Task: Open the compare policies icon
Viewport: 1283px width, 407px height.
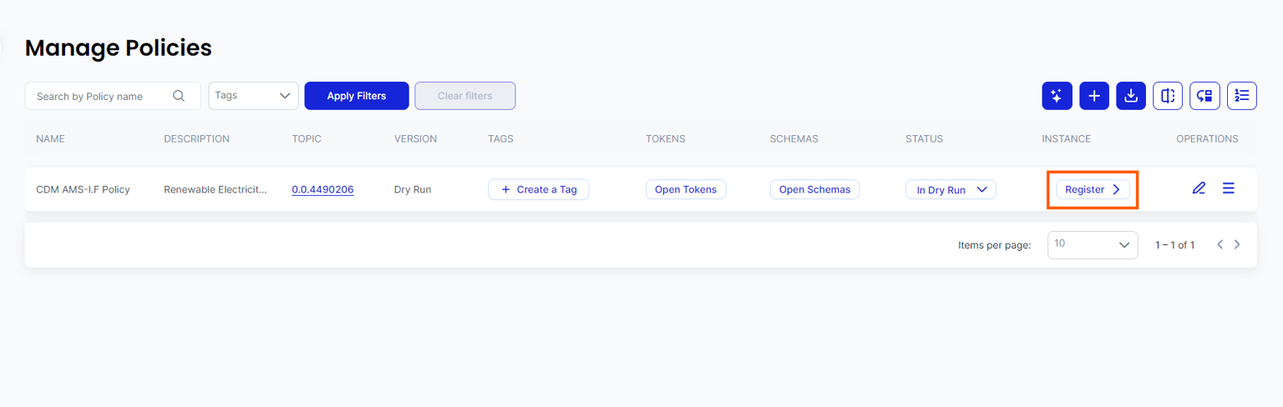Action: (1168, 96)
